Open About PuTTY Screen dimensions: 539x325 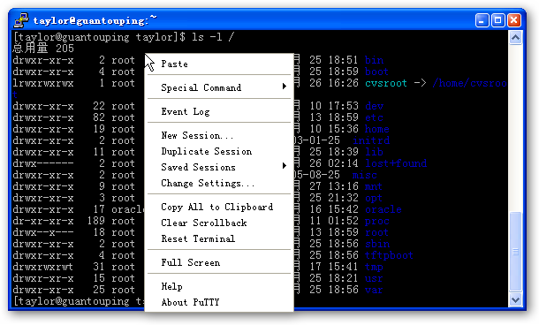(218, 302)
